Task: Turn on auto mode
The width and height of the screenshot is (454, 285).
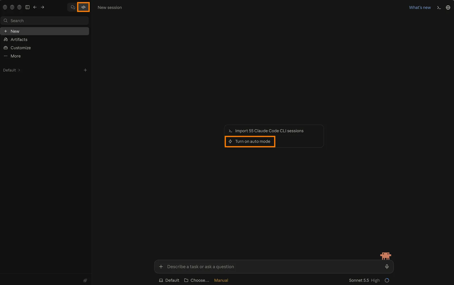Action: point(250,141)
